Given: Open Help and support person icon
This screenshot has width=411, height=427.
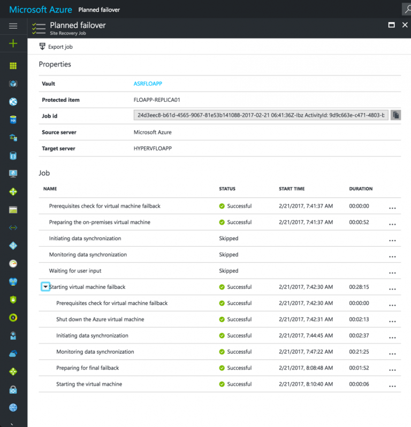Looking at the screenshot, I should (x=13, y=335).
